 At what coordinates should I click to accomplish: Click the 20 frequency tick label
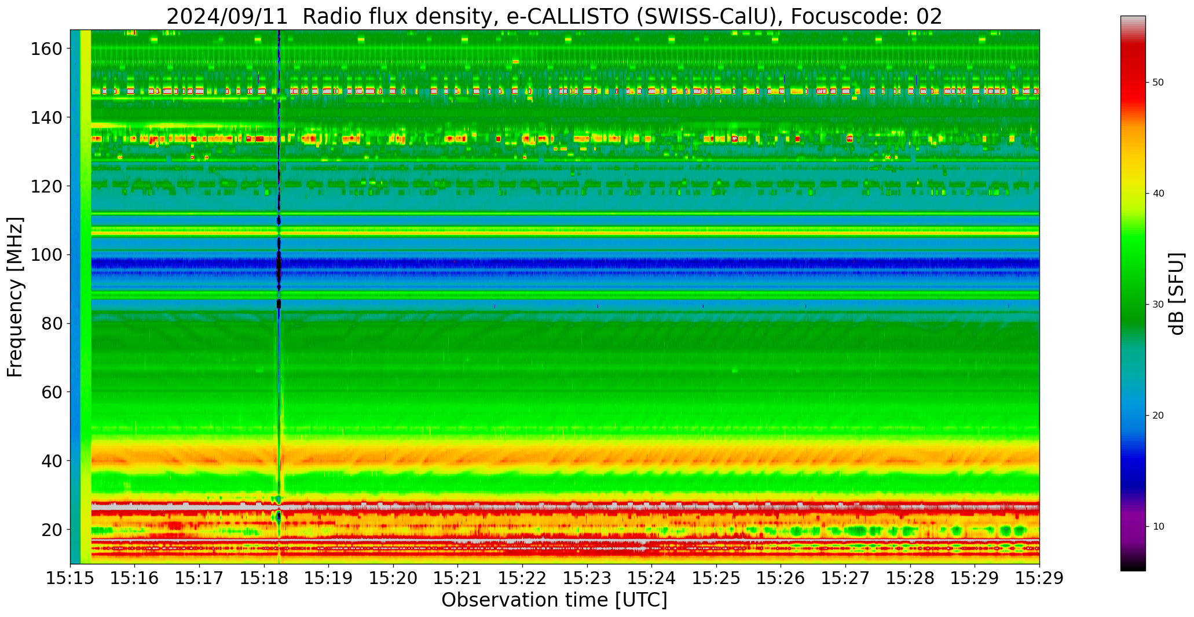click(52, 529)
